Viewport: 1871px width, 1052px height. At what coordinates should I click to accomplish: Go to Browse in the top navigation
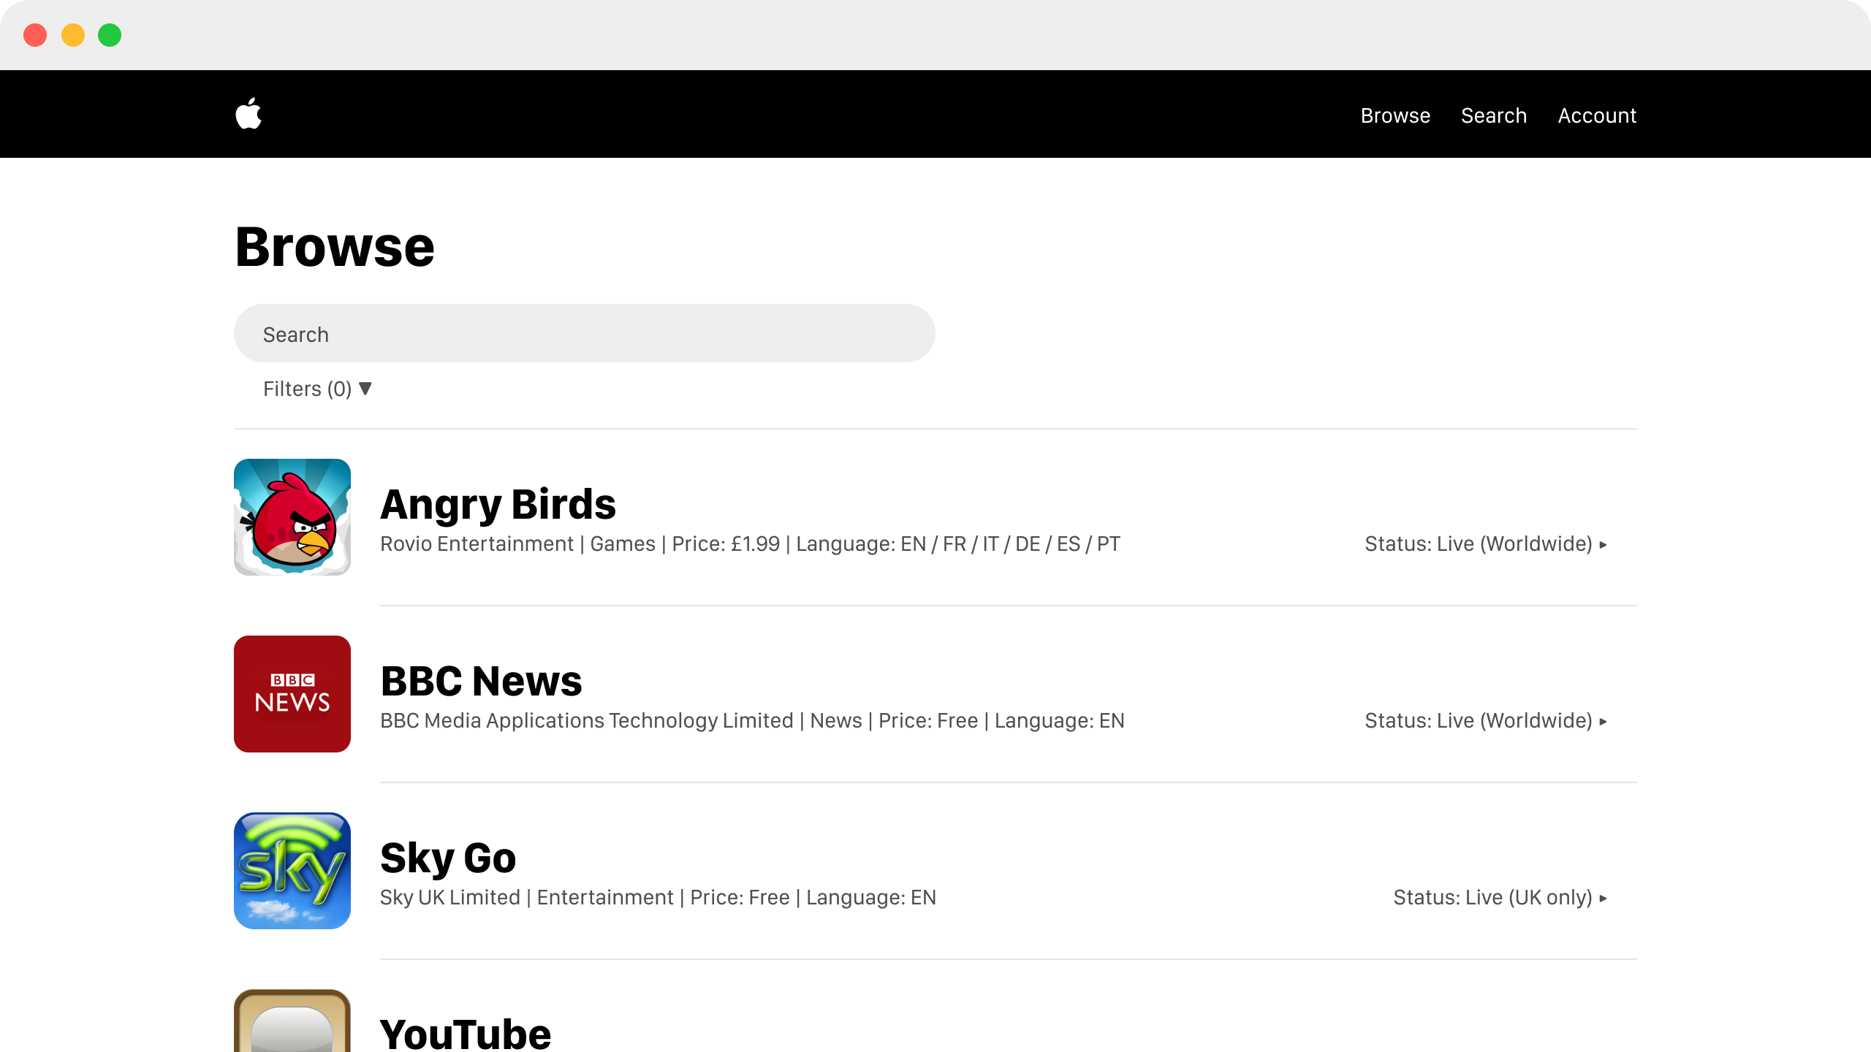(1395, 115)
